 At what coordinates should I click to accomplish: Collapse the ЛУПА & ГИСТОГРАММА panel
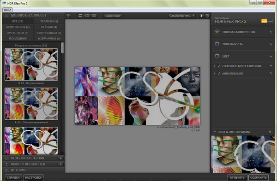pyautogui.click(x=215, y=132)
